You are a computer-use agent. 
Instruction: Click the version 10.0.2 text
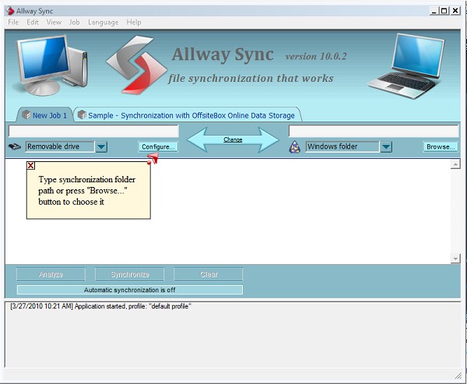[x=316, y=56]
